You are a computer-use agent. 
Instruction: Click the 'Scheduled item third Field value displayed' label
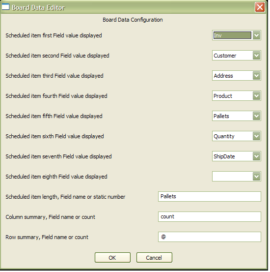click(54, 76)
